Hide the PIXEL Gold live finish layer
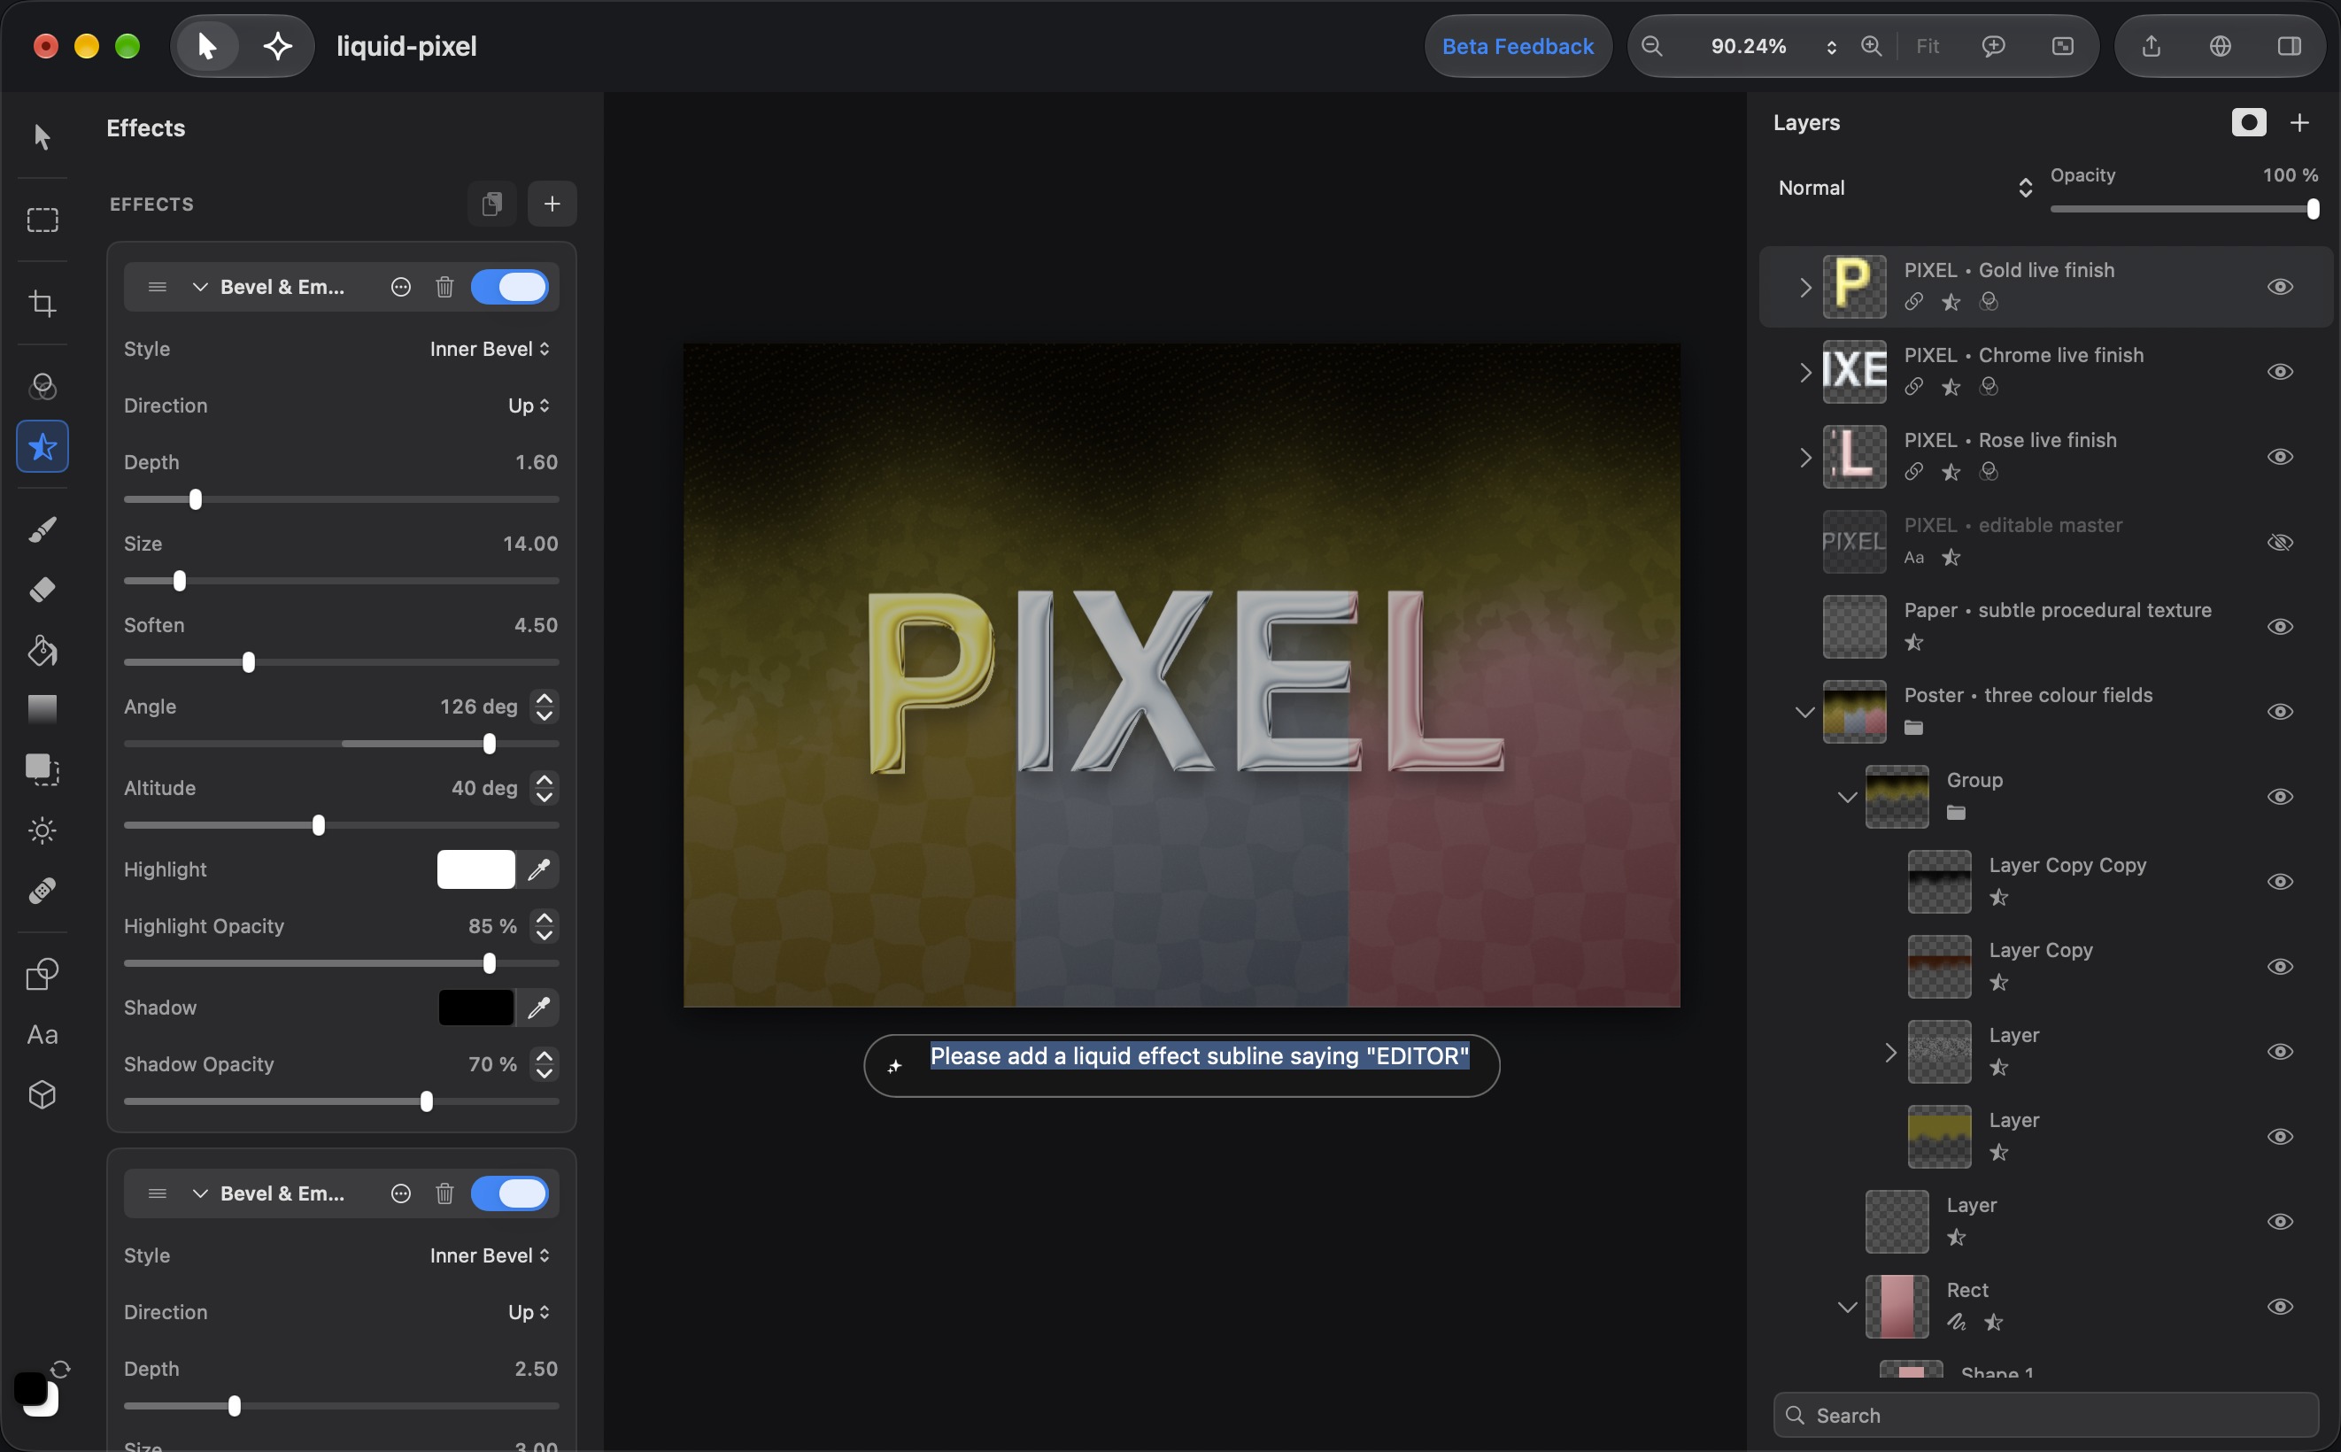 tap(2281, 286)
